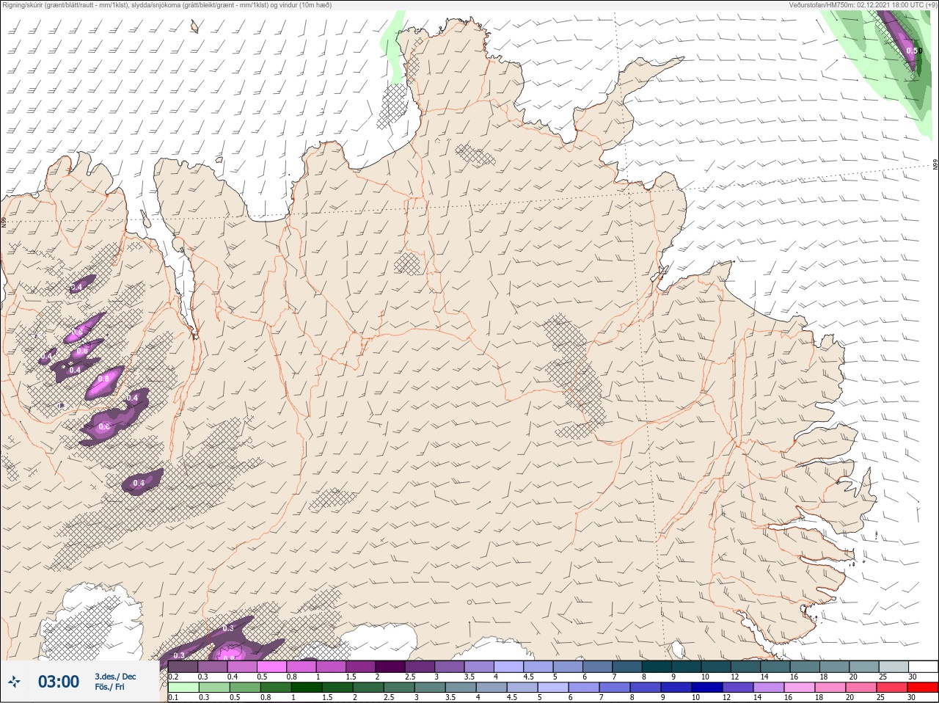Click the lilac swatch labeled 14 in lower legend
Image resolution: width=939 pixels, height=703 pixels.
coord(769,688)
